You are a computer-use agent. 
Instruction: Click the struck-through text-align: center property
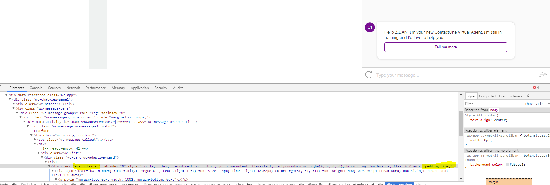[489, 120]
